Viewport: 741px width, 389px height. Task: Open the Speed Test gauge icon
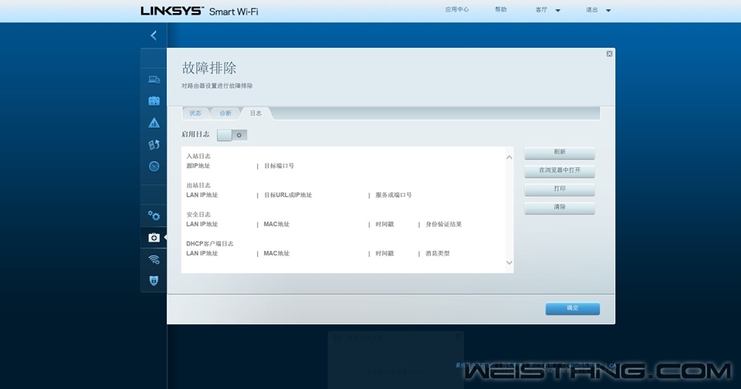pos(154,166)
